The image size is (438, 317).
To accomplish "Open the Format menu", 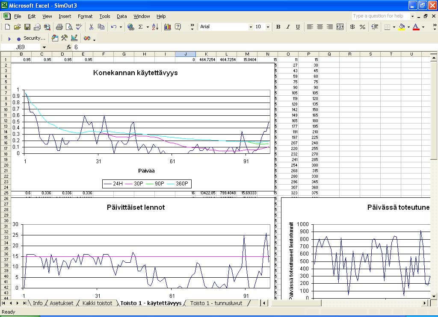I will coord(85,16).
